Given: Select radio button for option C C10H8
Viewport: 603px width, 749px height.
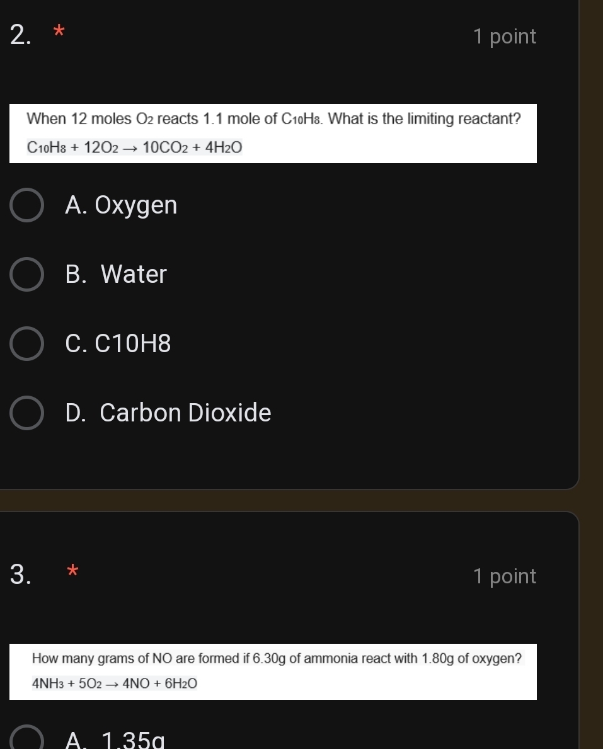Looking at the screenshot, I should pos(27,343).
